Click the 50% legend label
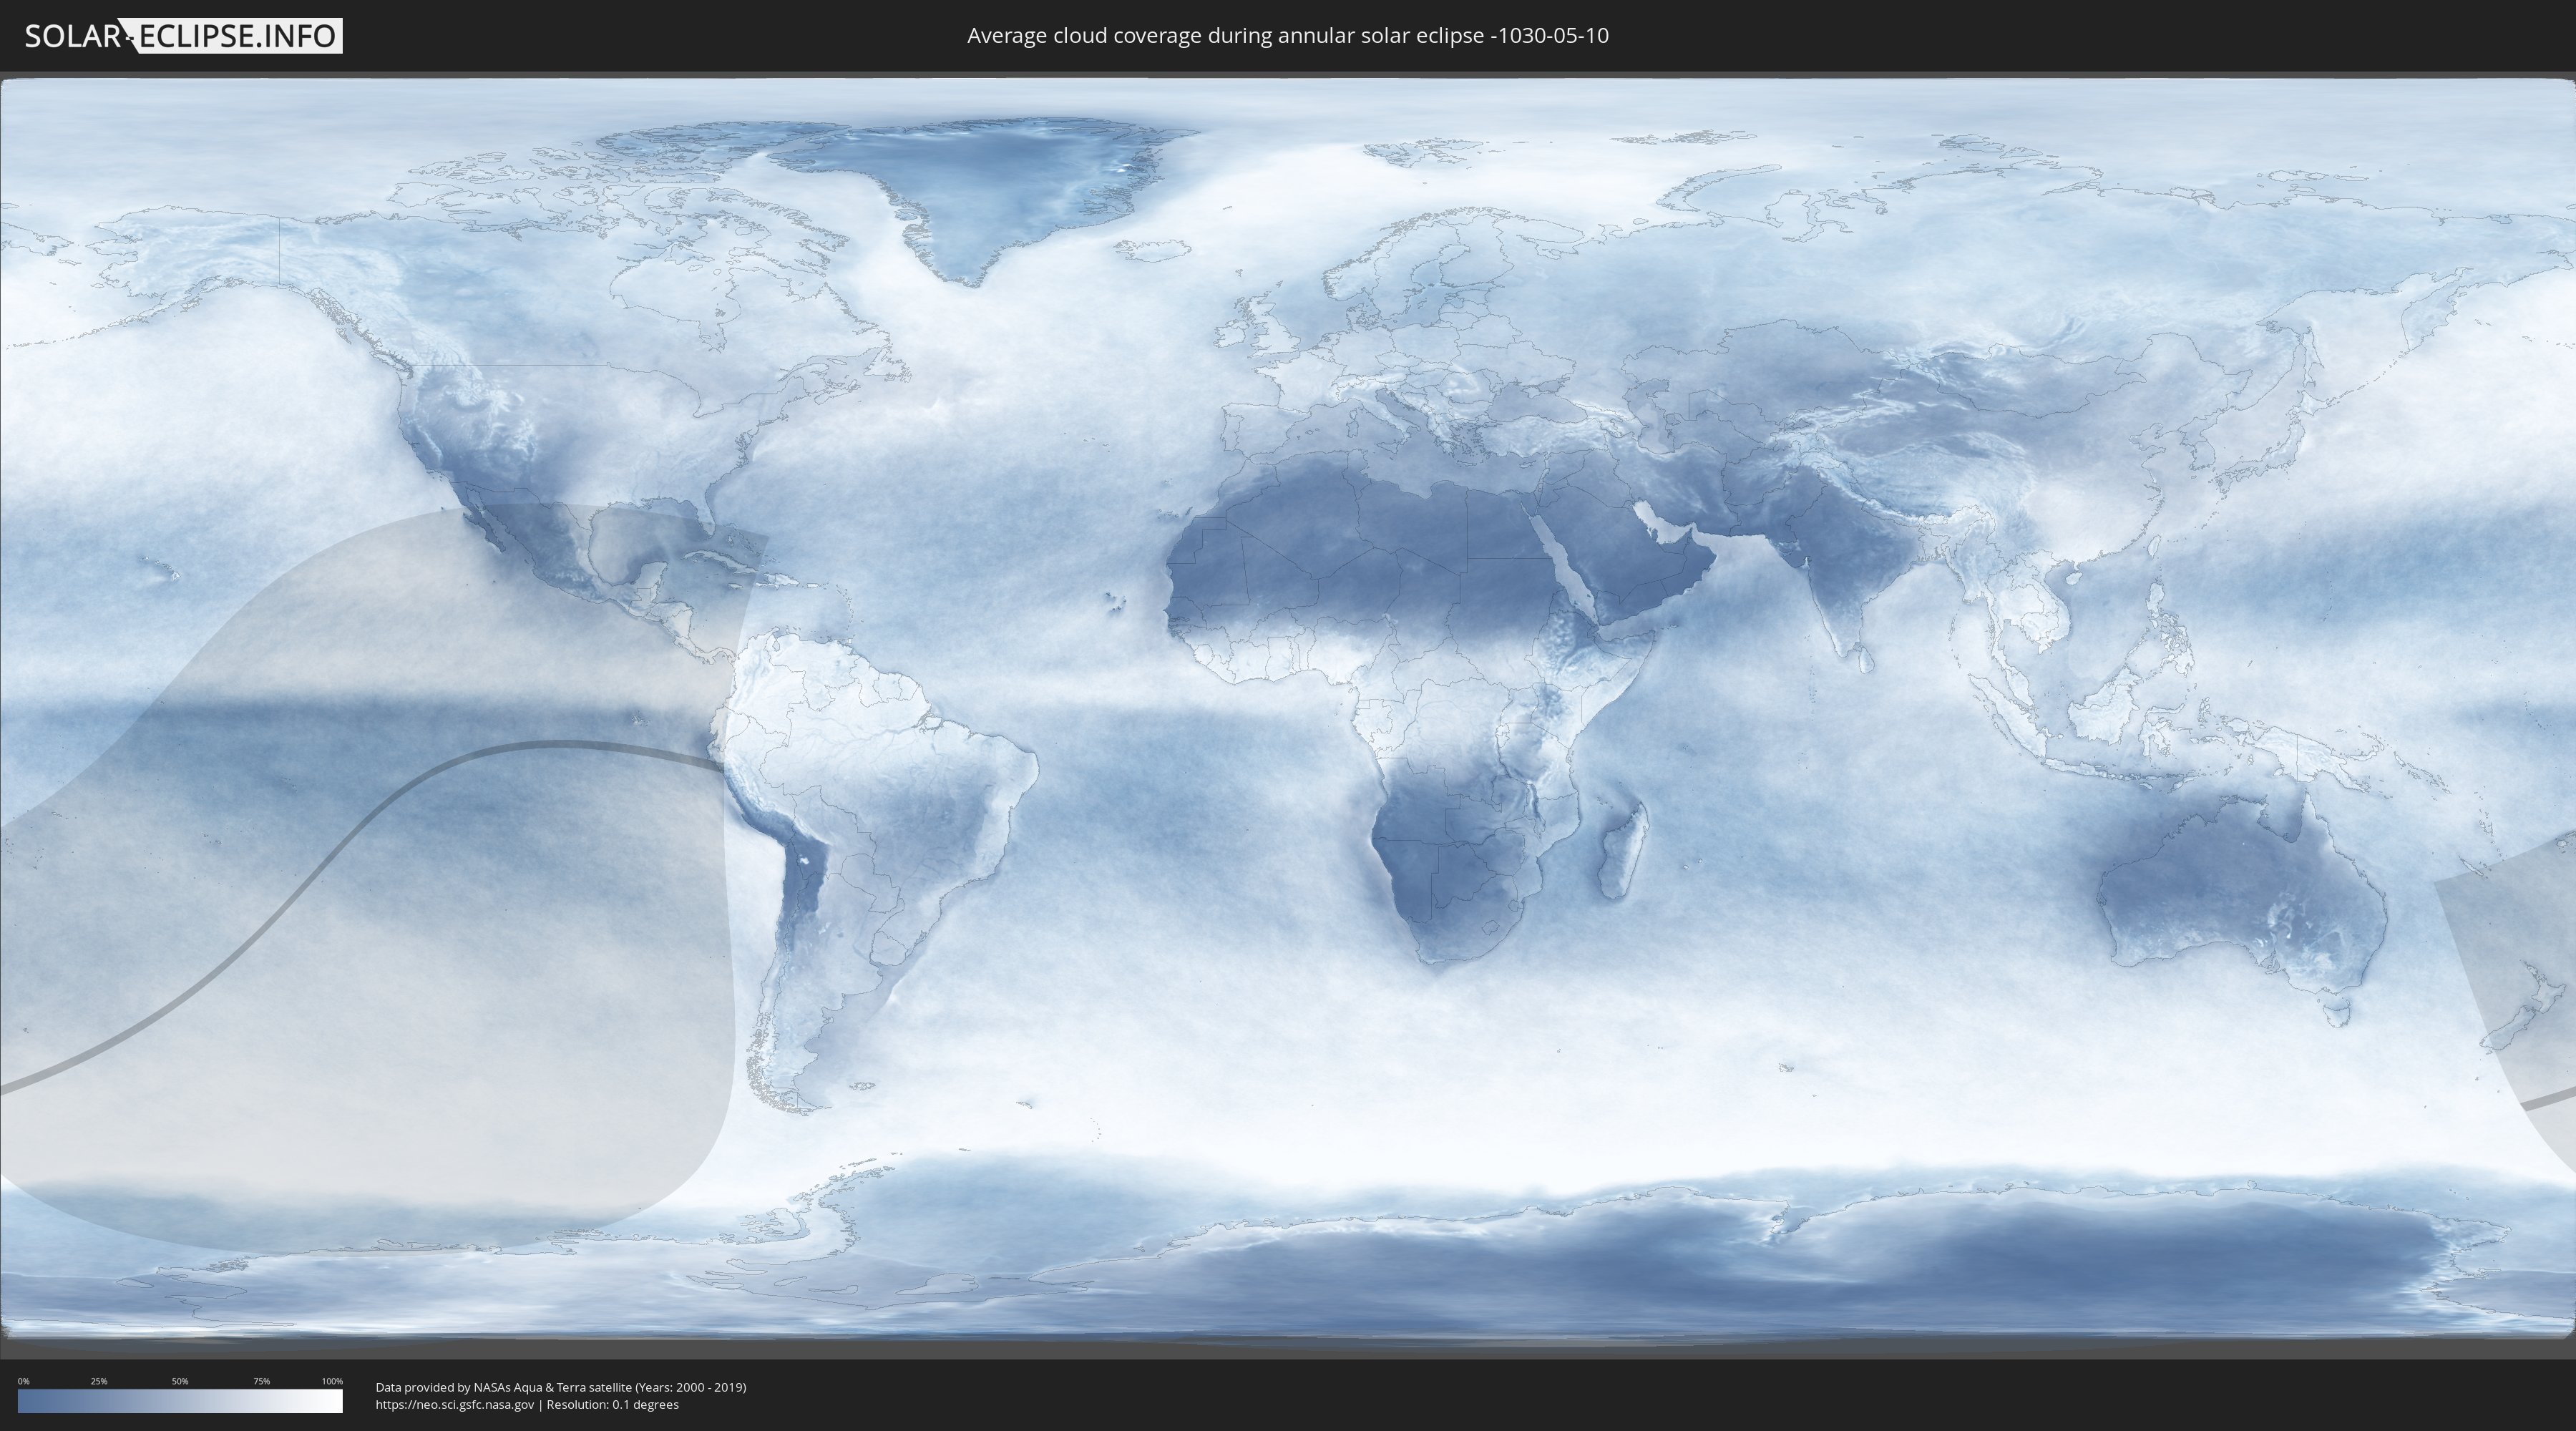Screen dimensions: 2576x1431 pos(180,1381)
